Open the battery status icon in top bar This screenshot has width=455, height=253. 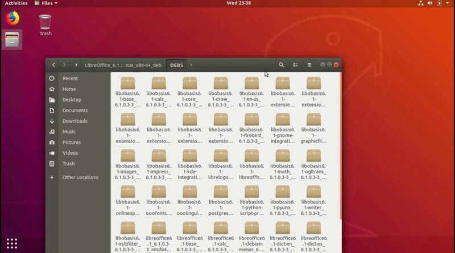coord(439,3)
